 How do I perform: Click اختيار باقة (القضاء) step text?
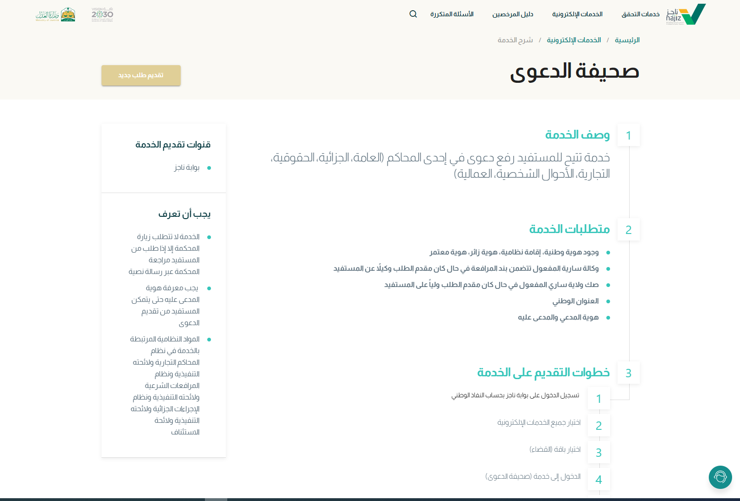click(x=555, y=449)
